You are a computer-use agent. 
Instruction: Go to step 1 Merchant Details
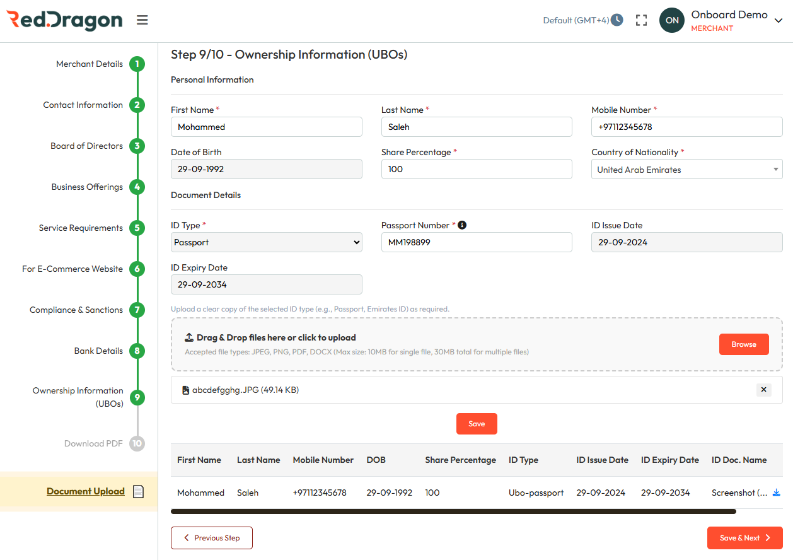[137, 64]
